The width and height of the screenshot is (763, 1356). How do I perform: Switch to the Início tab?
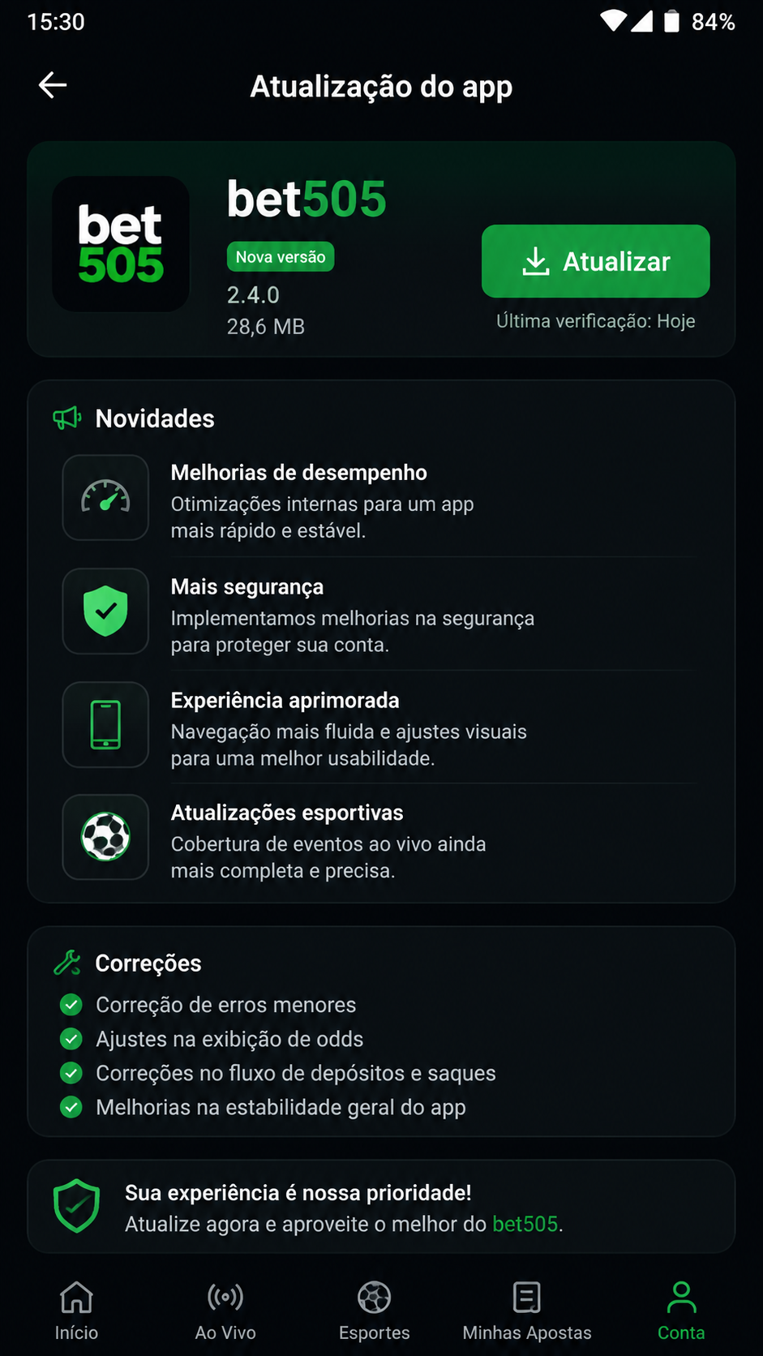(76, 1311)
